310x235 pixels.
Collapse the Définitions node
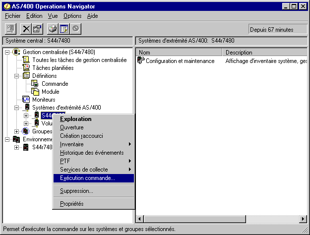point(16,76)
